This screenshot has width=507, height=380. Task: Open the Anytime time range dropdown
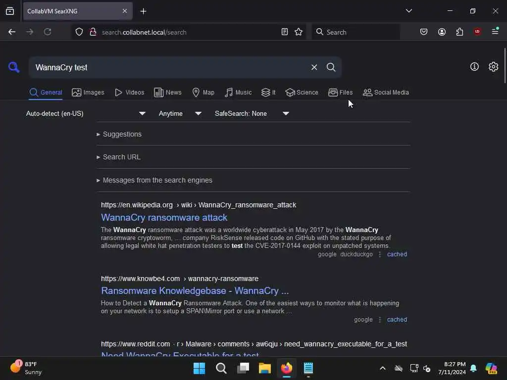pyautogui.click(x=180, y=113)
